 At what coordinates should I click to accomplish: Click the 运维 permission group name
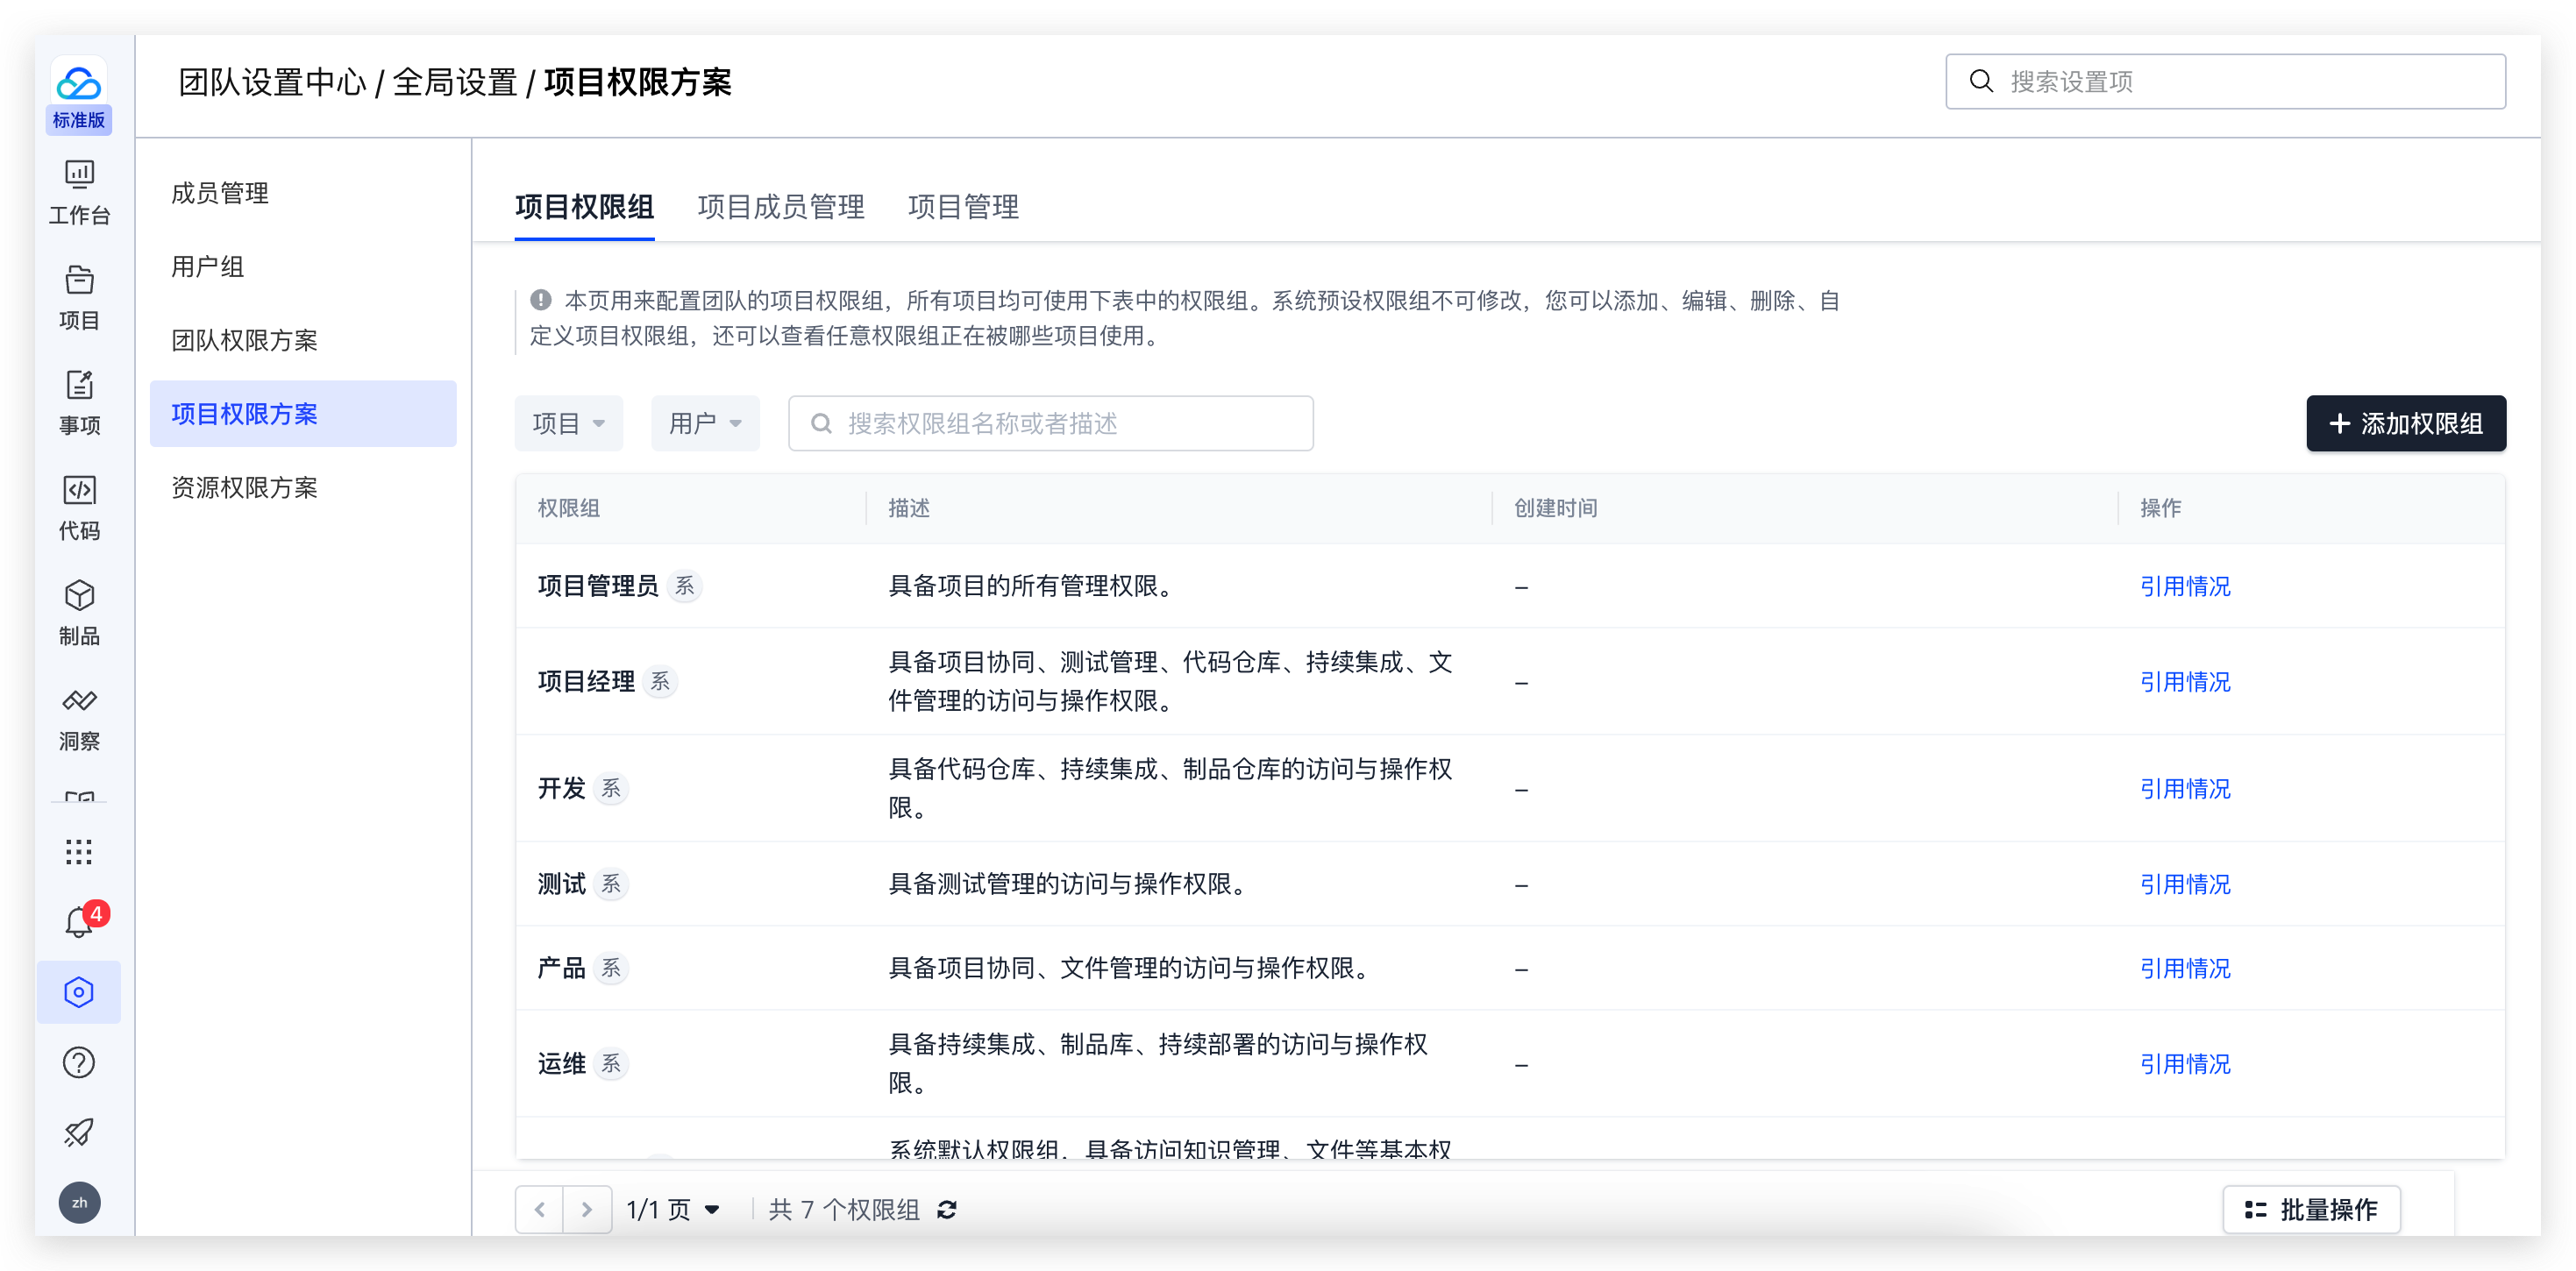561,1063
